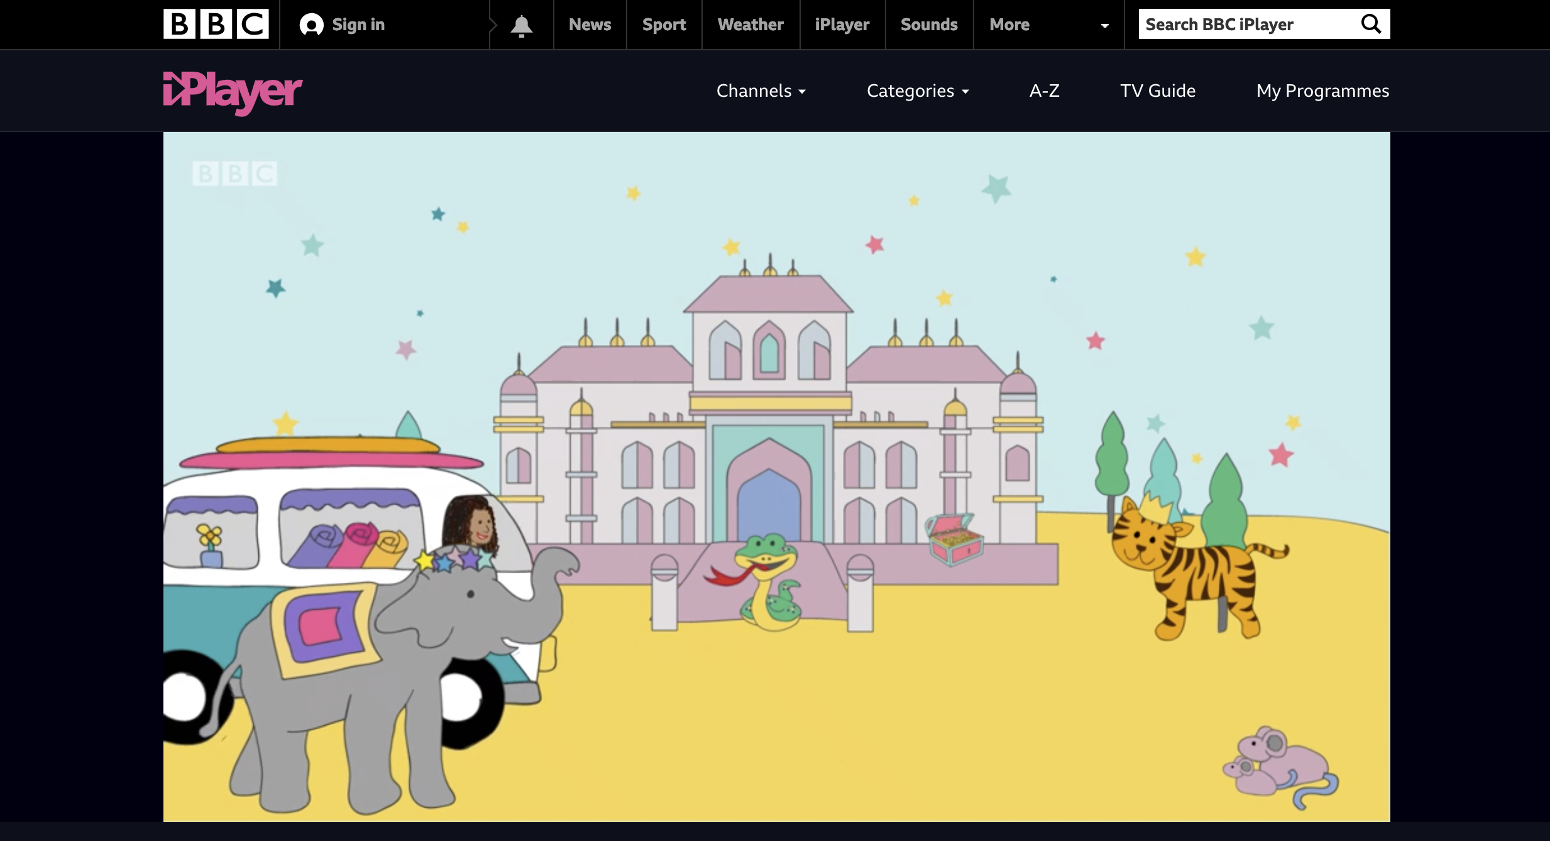Go to the Sport section
The width and height of the screenshot is (1550, 841).
pos(664,25)
